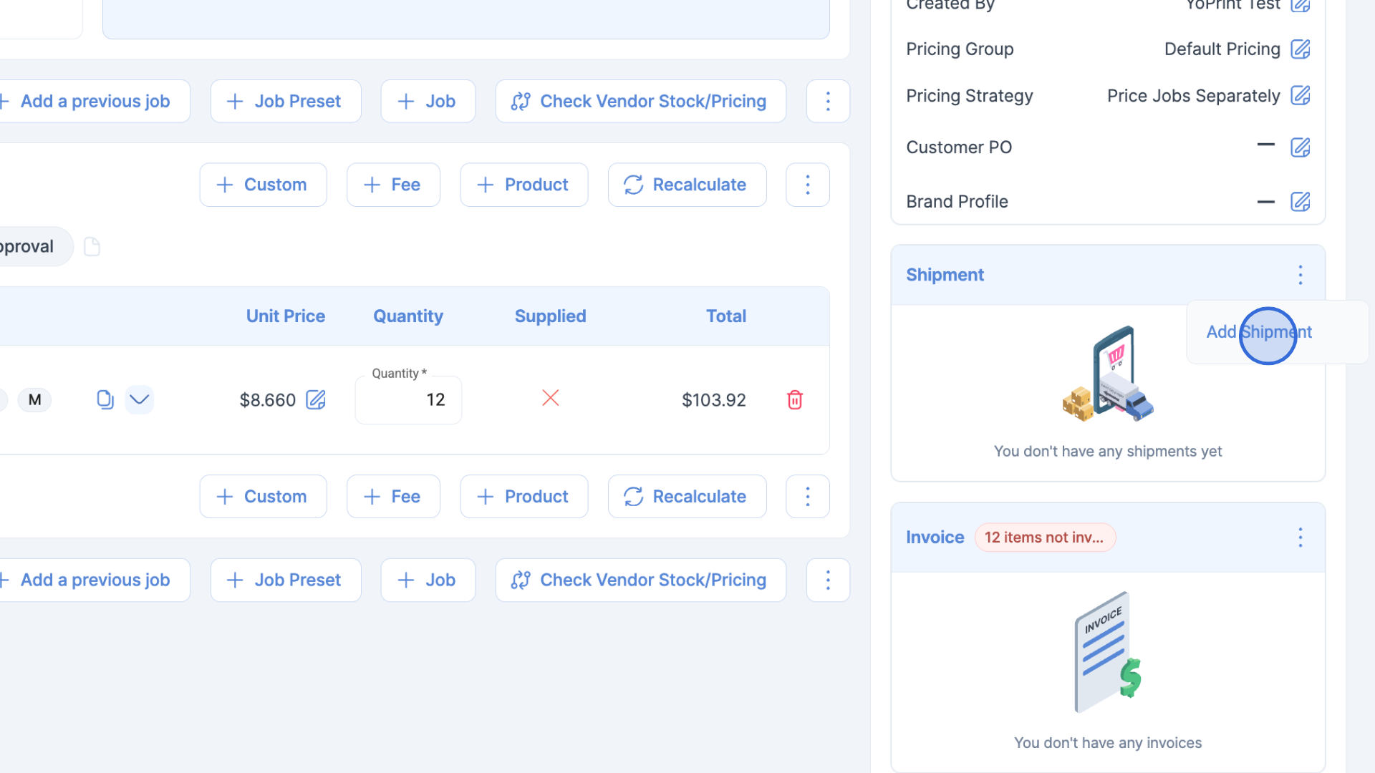Click top Check Vendor Stock/Pricing button
The height and width of the screenshot is (773, 1375).
(x=640, y=101)
